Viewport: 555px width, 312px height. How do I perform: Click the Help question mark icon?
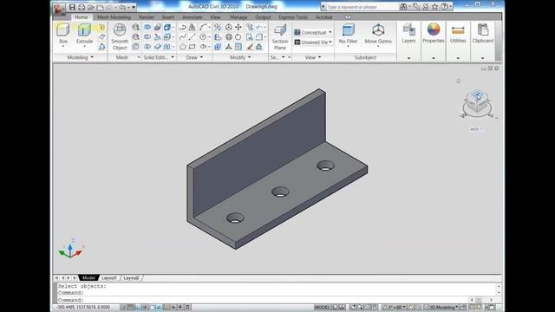click(x=444, y=7)
